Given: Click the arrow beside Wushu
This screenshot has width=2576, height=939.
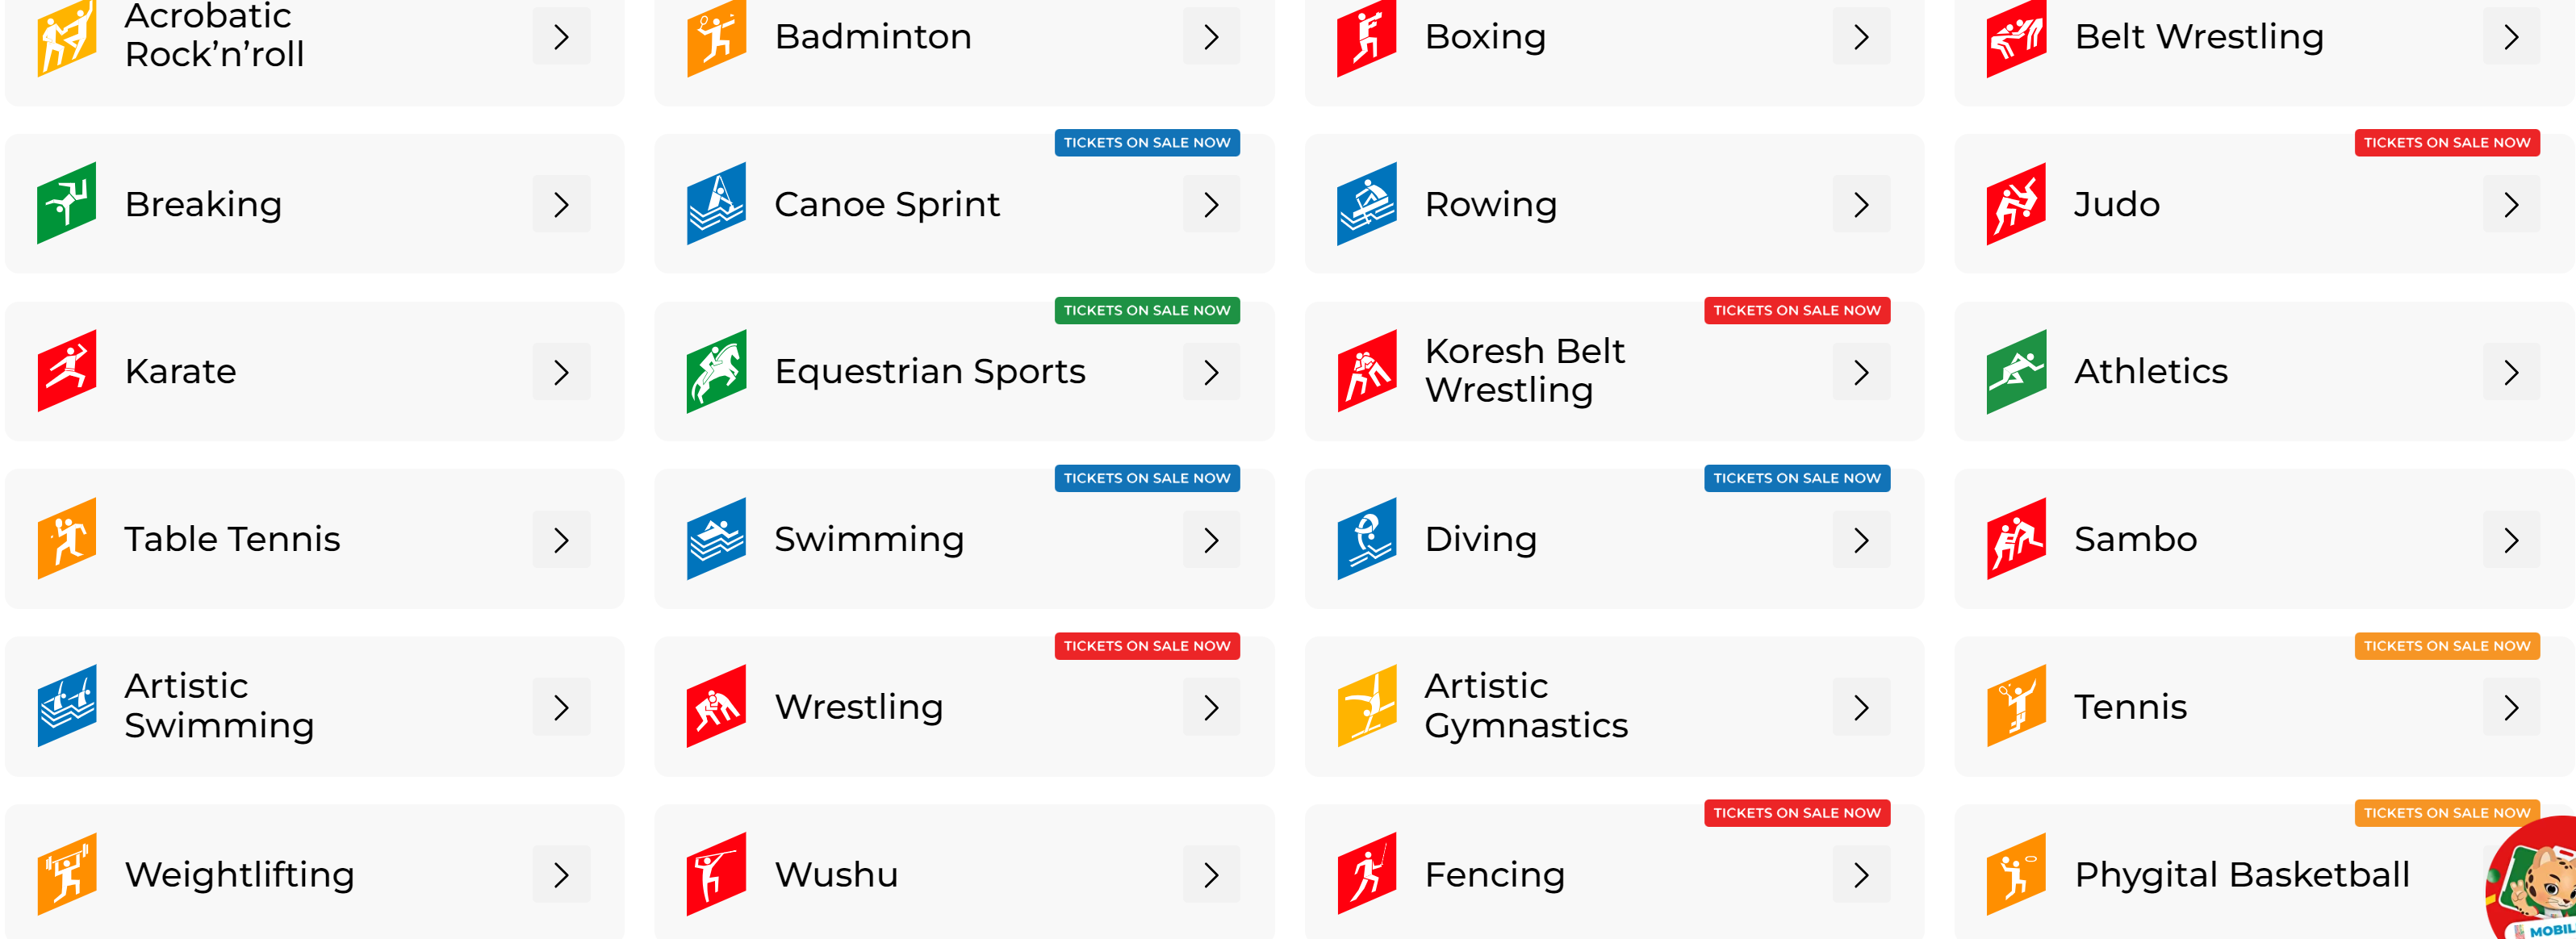Looking at the screenshot, I should click(1210, 875).
